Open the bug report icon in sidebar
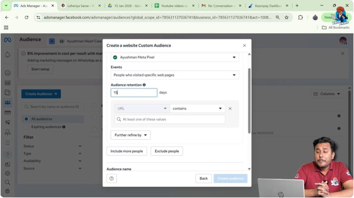Viewport: 354px width, 198px height. click(8, 191)
